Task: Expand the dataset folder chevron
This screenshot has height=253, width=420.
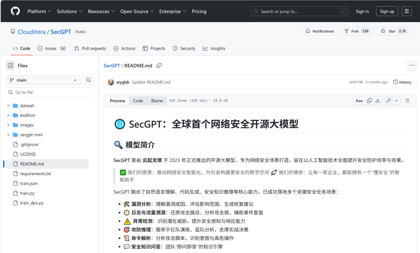Action: pos(8,106)
